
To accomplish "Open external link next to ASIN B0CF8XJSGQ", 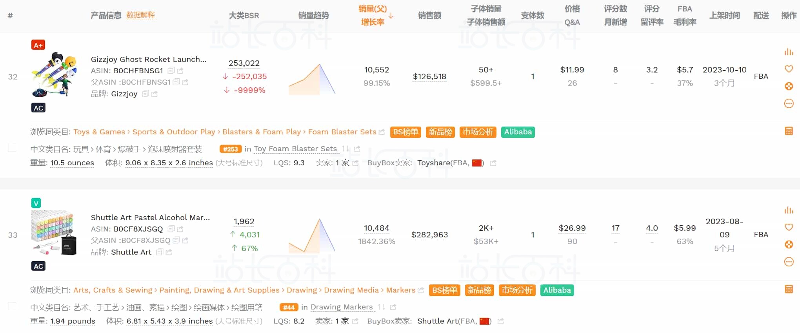I will tap(180, 229).
